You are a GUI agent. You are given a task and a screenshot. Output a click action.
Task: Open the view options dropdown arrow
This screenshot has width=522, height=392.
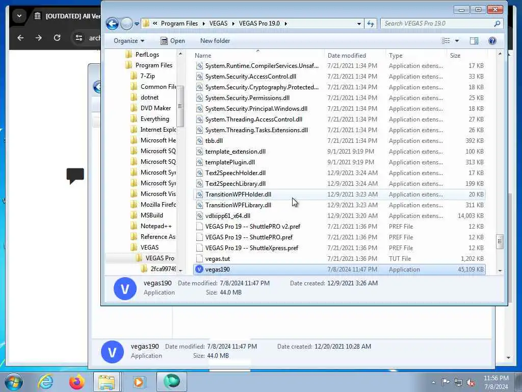click(x=457, y=41)
